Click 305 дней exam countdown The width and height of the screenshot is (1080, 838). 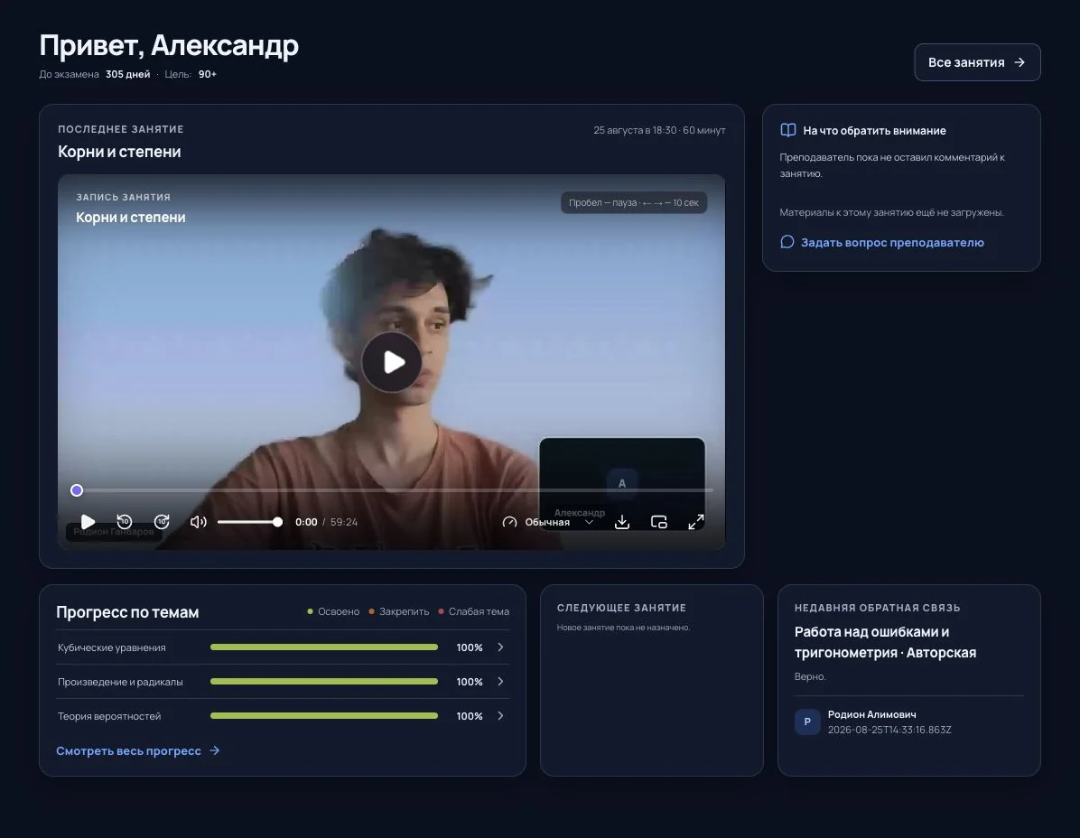point(128,74)
